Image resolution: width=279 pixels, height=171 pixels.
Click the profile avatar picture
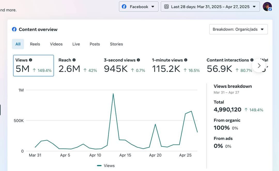click(x=267, y=6)
